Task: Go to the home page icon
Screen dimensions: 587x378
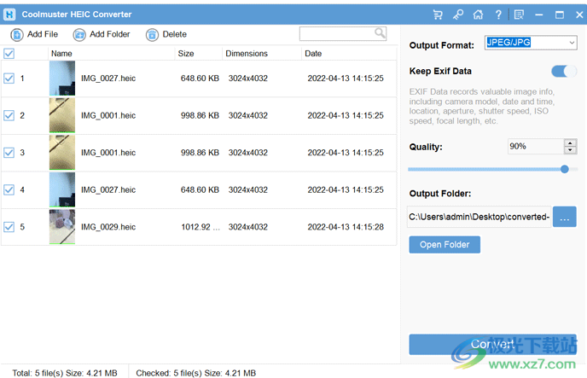Action: click(478, 15)
